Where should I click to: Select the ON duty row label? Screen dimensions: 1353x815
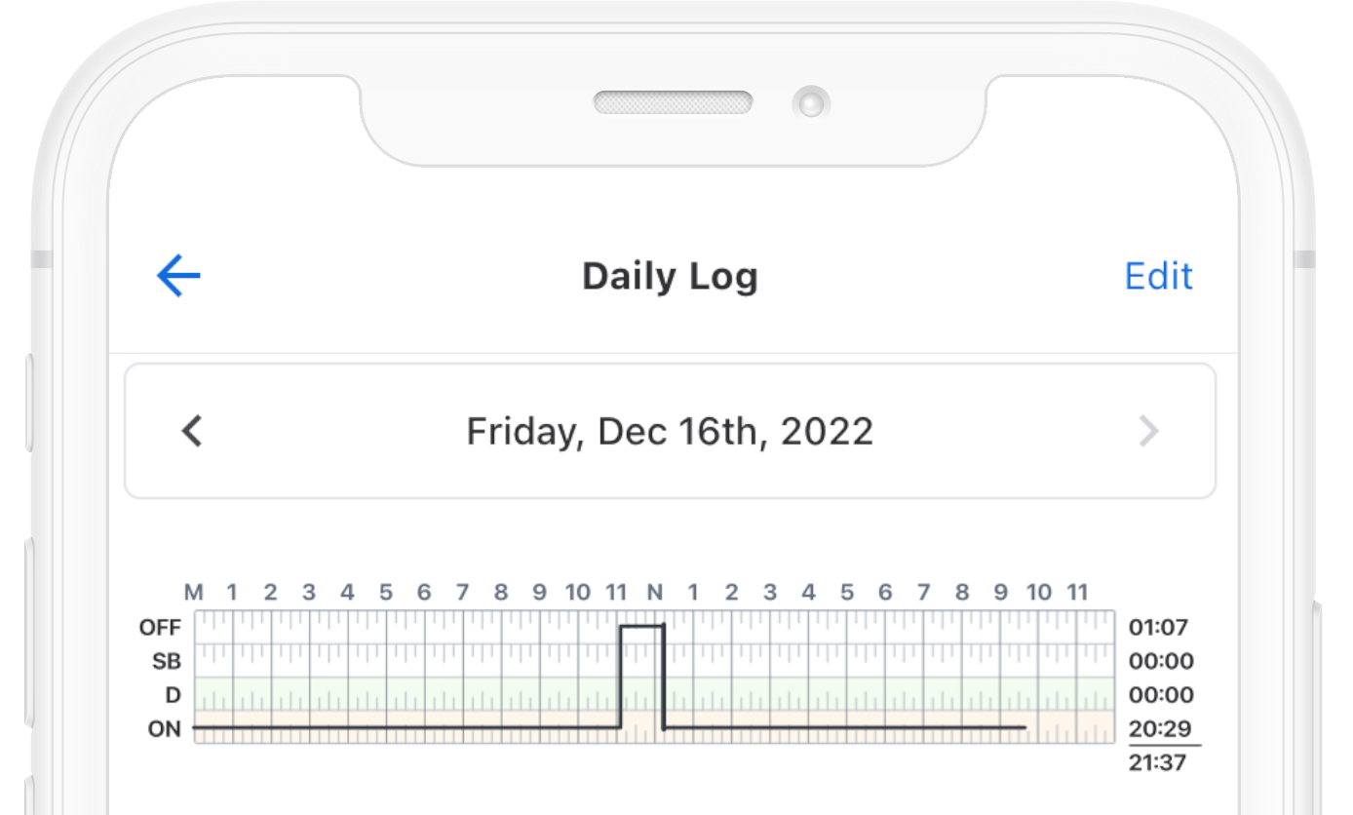pyautogui.click(x=164, y=728)
